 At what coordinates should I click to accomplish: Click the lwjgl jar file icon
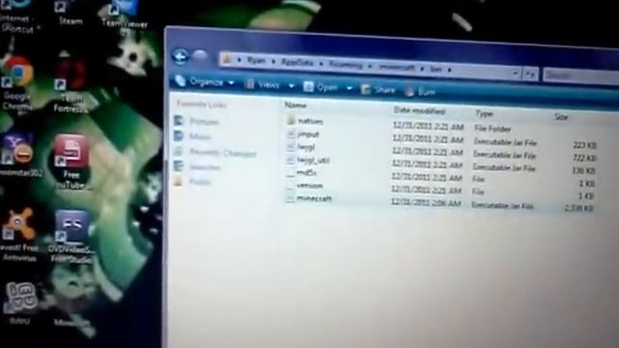pos(290,146)
